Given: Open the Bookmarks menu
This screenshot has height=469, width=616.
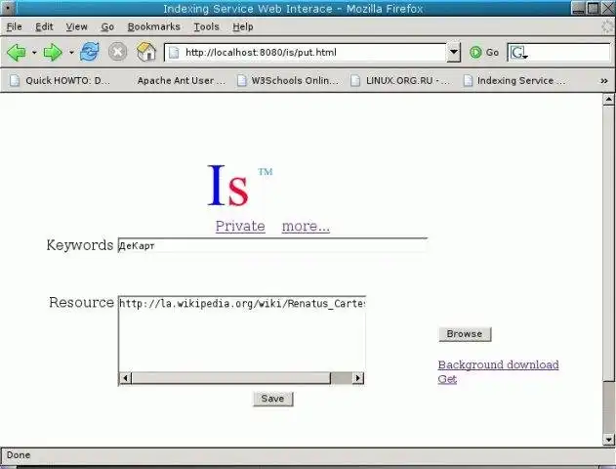Looking at the screenshot, I should [153, 26].
